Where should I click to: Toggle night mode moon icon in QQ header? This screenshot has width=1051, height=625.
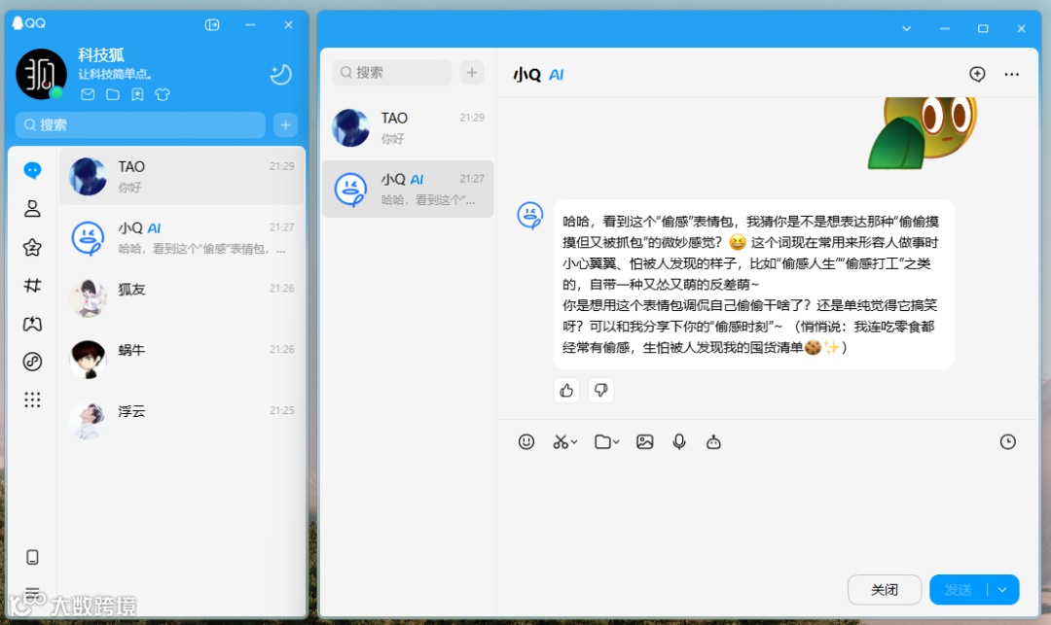click(x=280, y=74)
